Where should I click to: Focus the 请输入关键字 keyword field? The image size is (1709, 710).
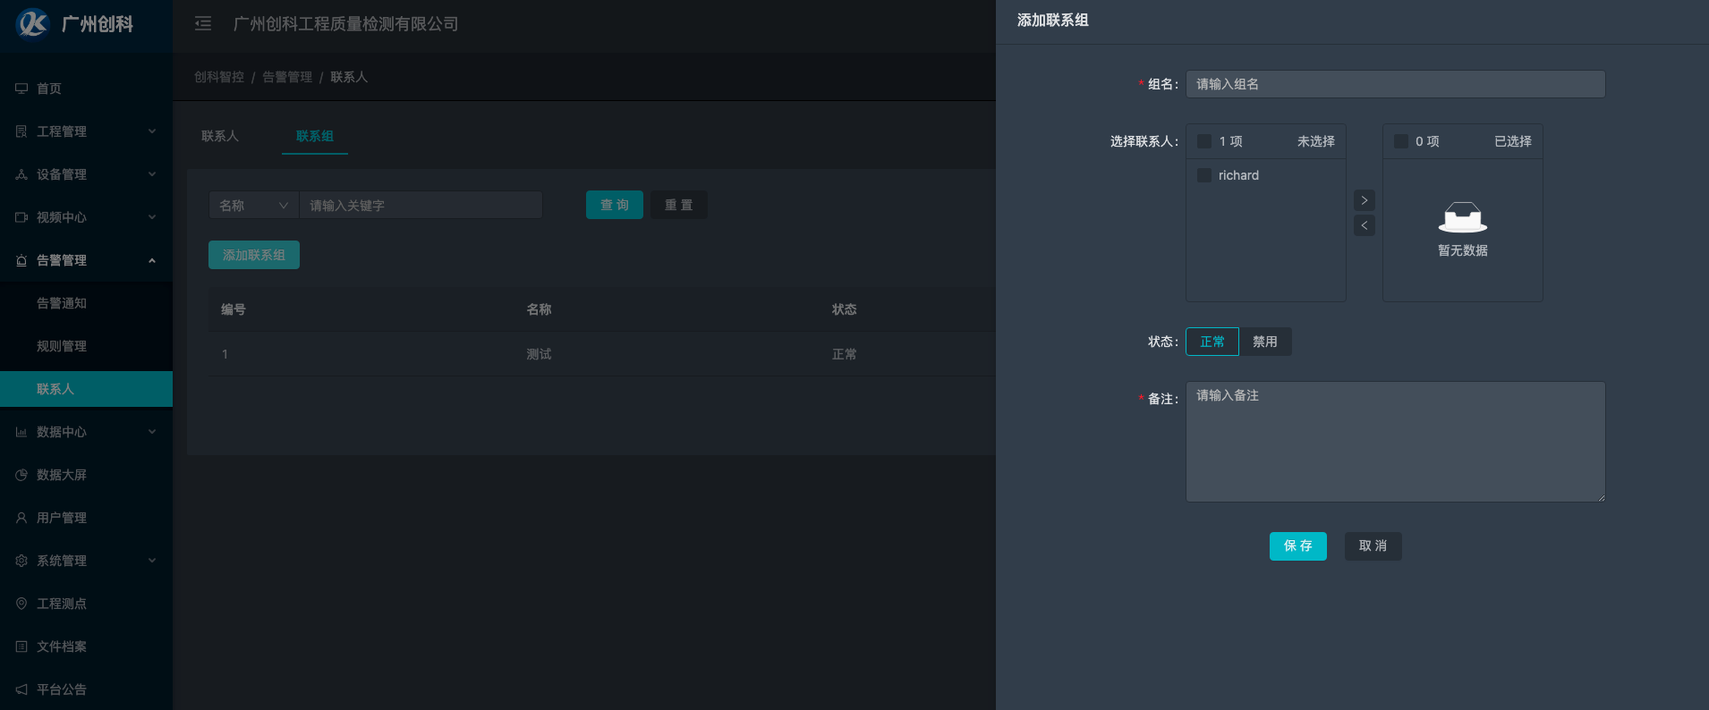(421, 205)
